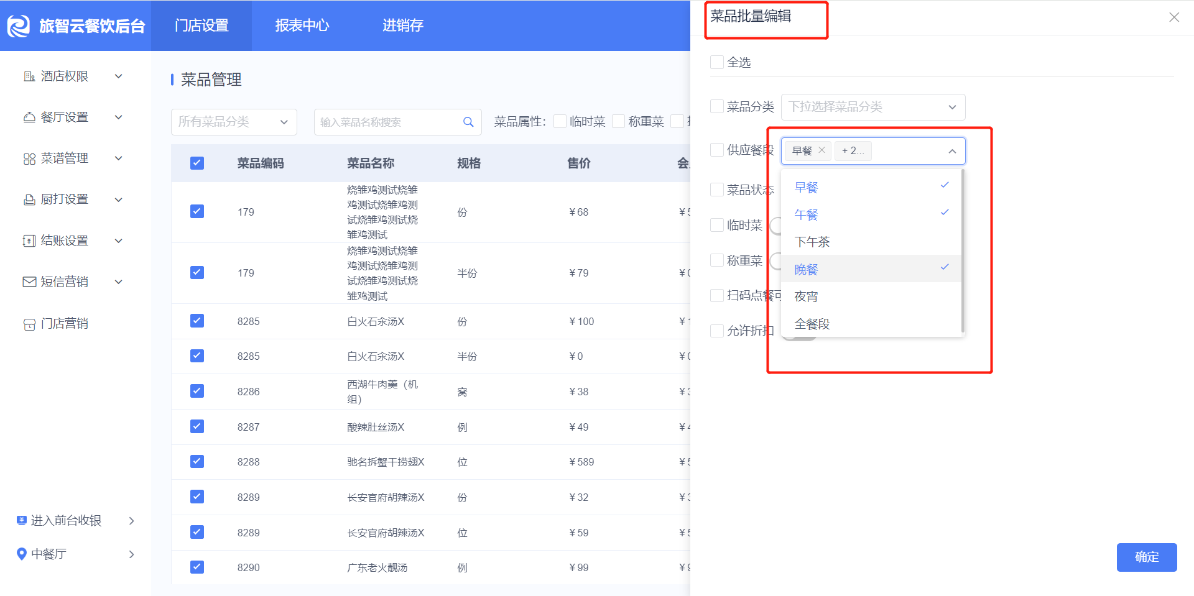Screen dimensions: 1194x596
Task: Expand the 餐厅设置 chevron
Action: pos(118,117)
